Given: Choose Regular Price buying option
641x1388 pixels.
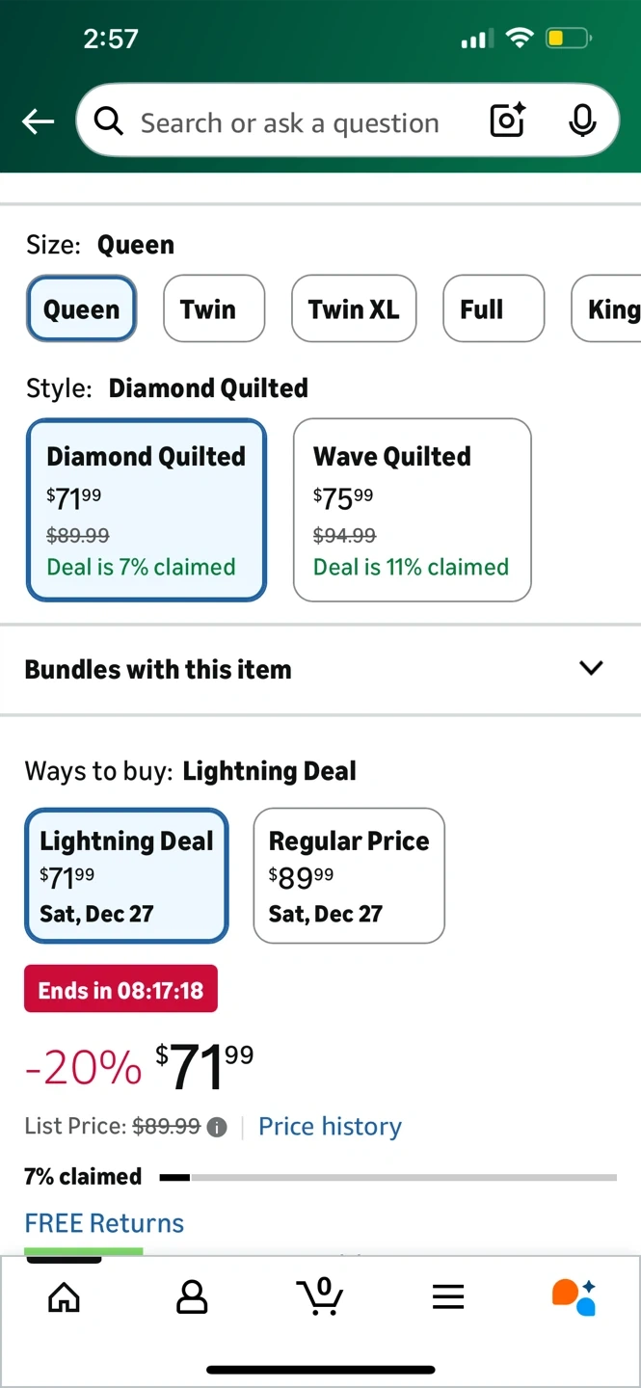Looking at the screenshot, I should (x=349, y=875).
